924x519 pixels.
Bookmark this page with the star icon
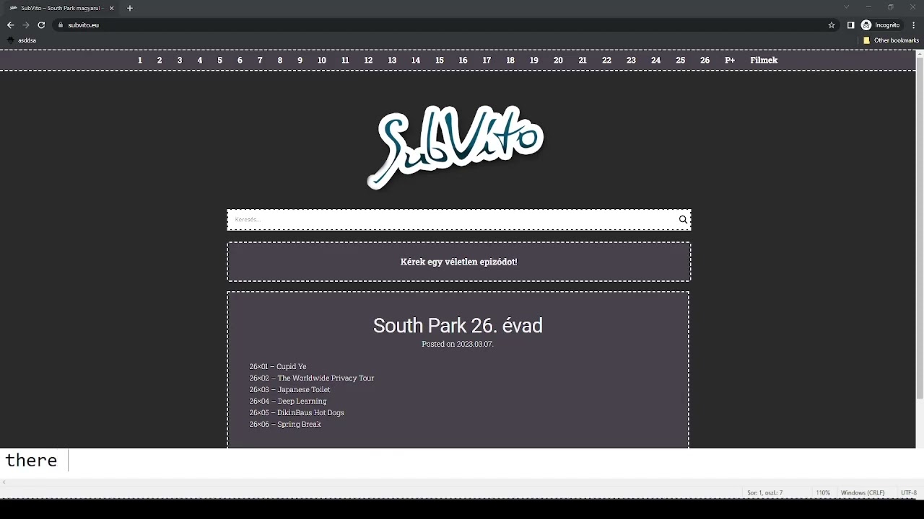(x=832, y=25)
